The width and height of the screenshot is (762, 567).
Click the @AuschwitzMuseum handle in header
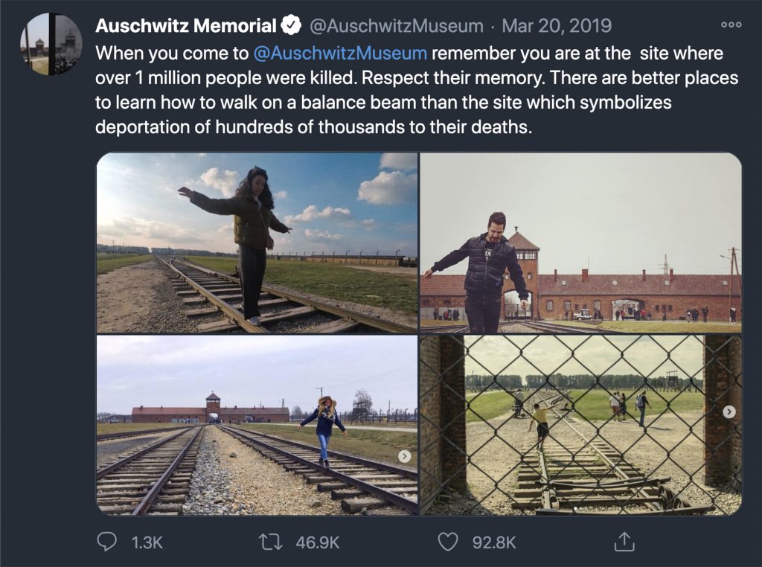pos(396,26)
